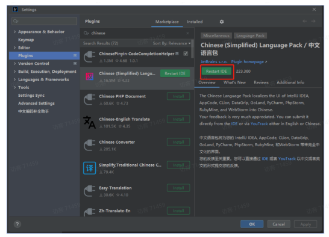This screenshot has width=329, height=237.
Task: Click the Chinese PHP Document plugin icon
Action: 90,99
